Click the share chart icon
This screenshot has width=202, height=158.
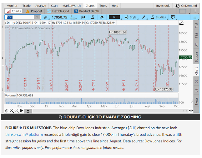pyautogui.click(x=83, y=17)
